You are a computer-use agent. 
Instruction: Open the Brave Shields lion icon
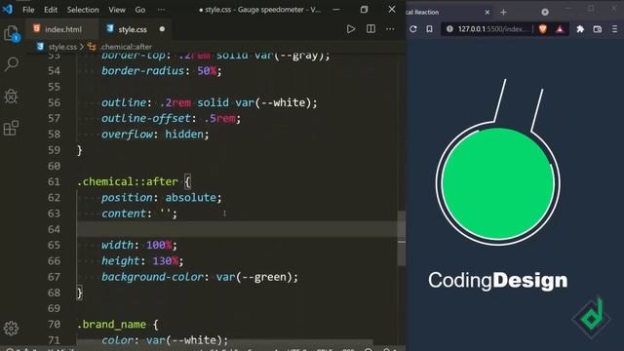pyautogui.click(x=543, y=29)
